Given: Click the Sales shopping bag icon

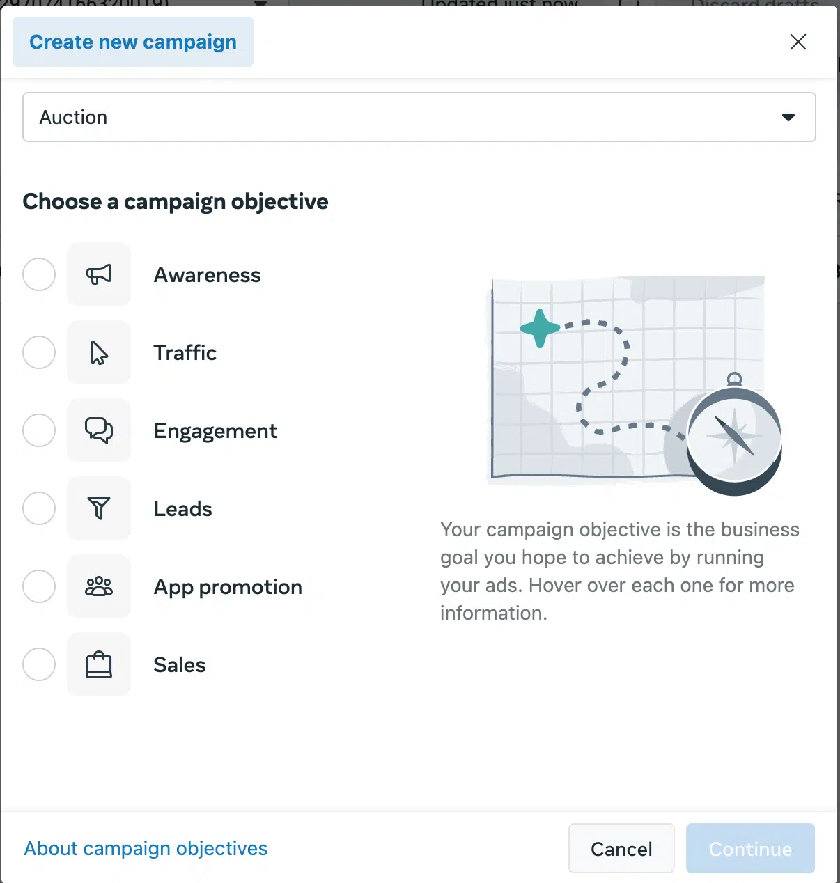Looking at the screenshot, I should point(99,664).
